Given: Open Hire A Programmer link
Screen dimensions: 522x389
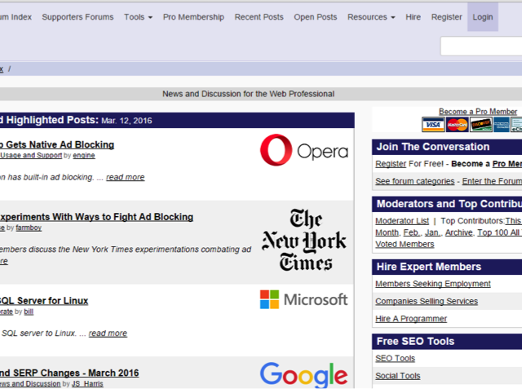Looking at the screenshot, I should (411, 319).
